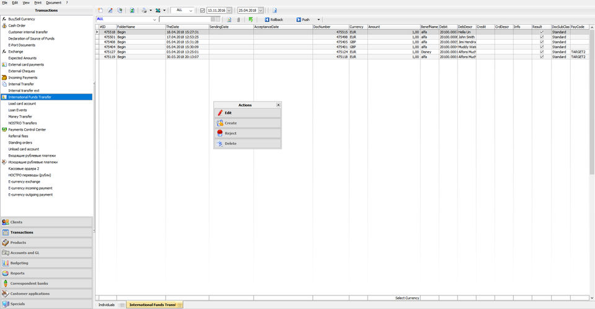Toggle Result checkbox for row 475518

[542, 32]
